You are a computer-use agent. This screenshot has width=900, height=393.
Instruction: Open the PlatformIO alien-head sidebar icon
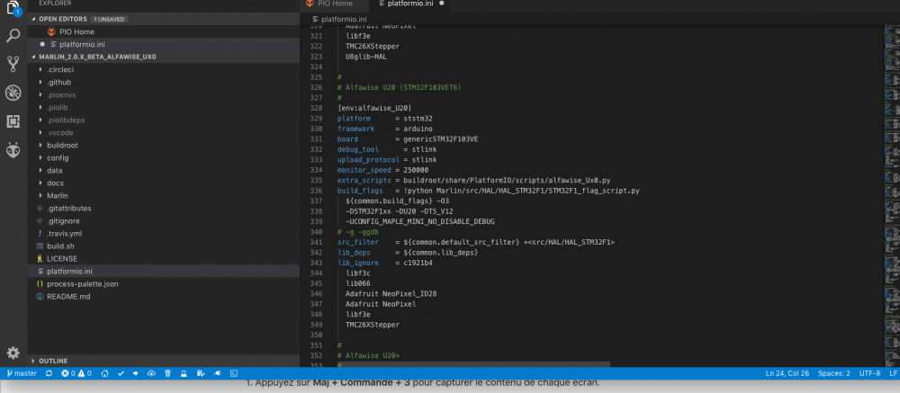pos(13,150)
